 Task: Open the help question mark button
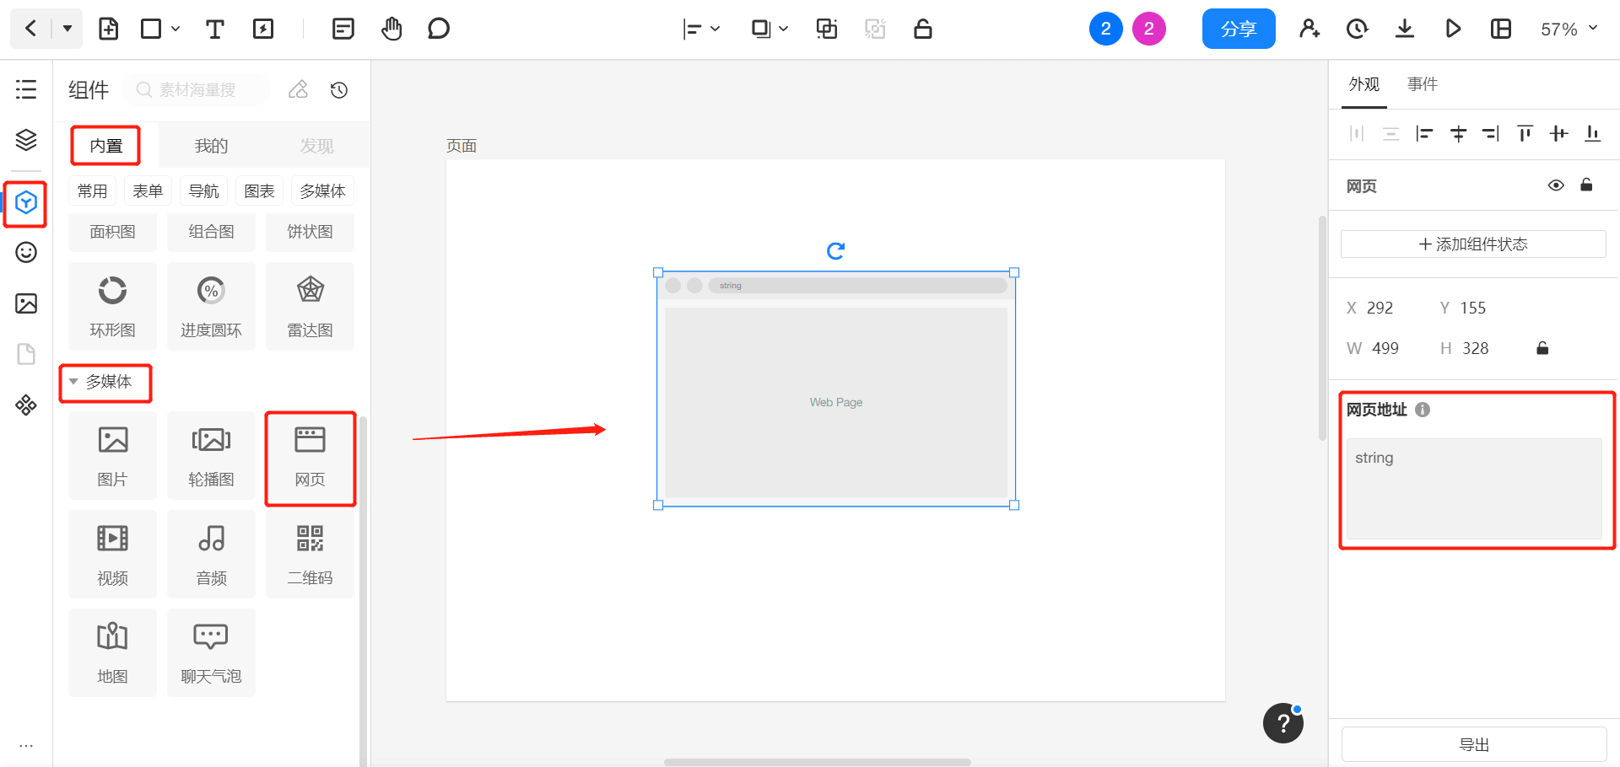pyautogui.click(x=1282, y=723)
